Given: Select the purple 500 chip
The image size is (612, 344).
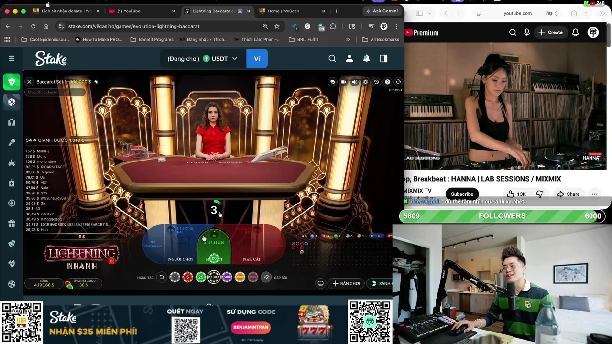Looking at the screenshot, I should click(227, 277).
